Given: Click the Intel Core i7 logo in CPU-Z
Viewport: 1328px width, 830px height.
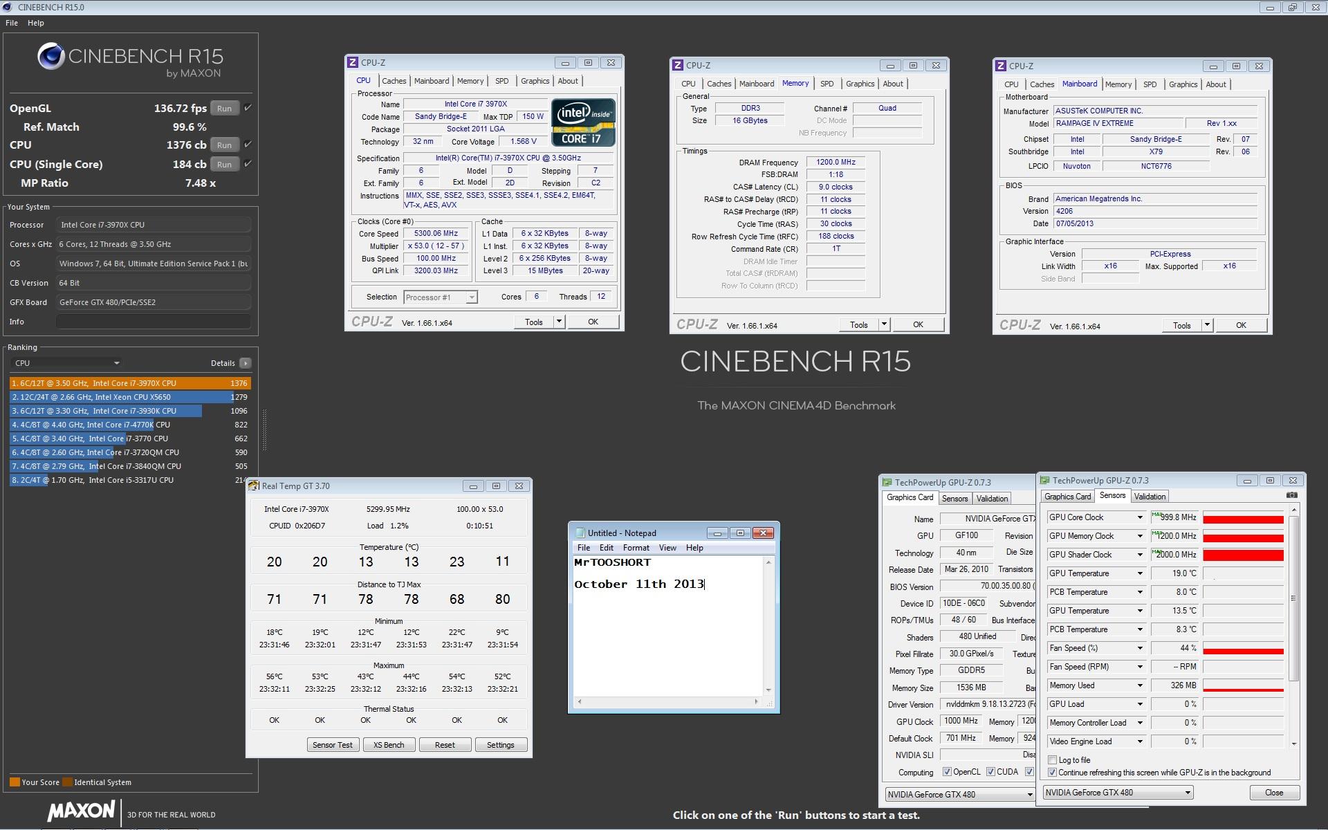Looking at the screenshot, I should pyautogui.click(x=583, y=122).
